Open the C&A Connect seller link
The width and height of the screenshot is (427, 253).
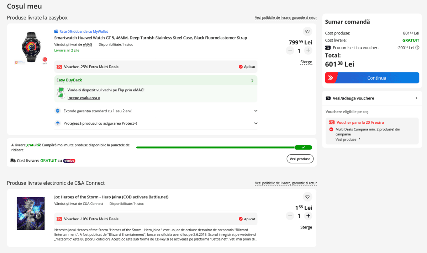(x=93, y=204)
